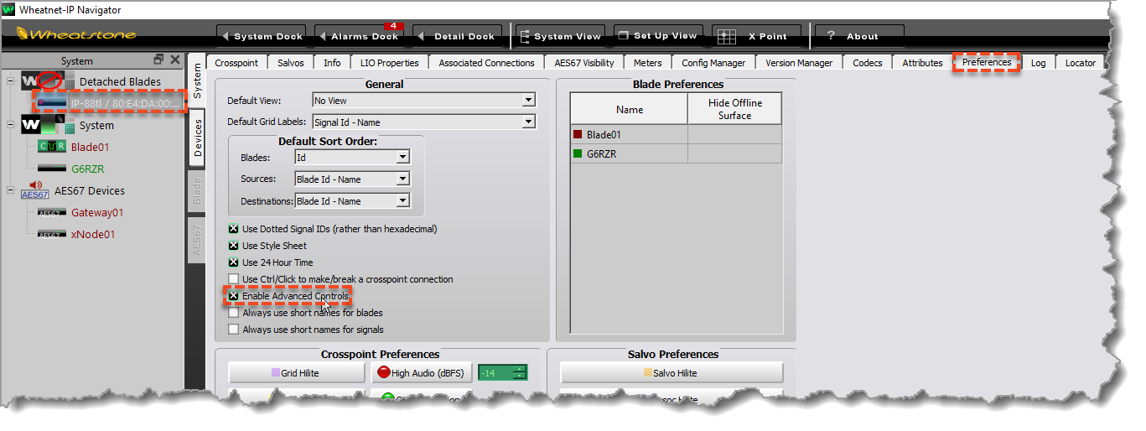Enable Always use short names for blades
The height and width of the screenshot is (431, 1146).
click(234, 313)
